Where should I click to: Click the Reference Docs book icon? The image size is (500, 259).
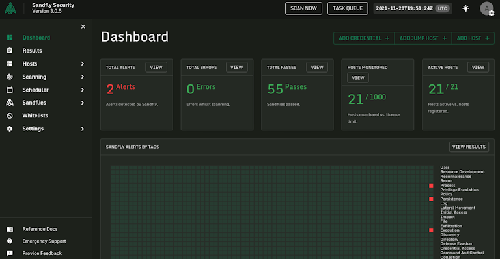click(x=10, y=229)
